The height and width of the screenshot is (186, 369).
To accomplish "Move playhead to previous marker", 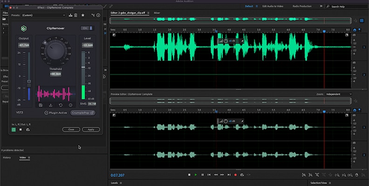I will coord(209,175).
